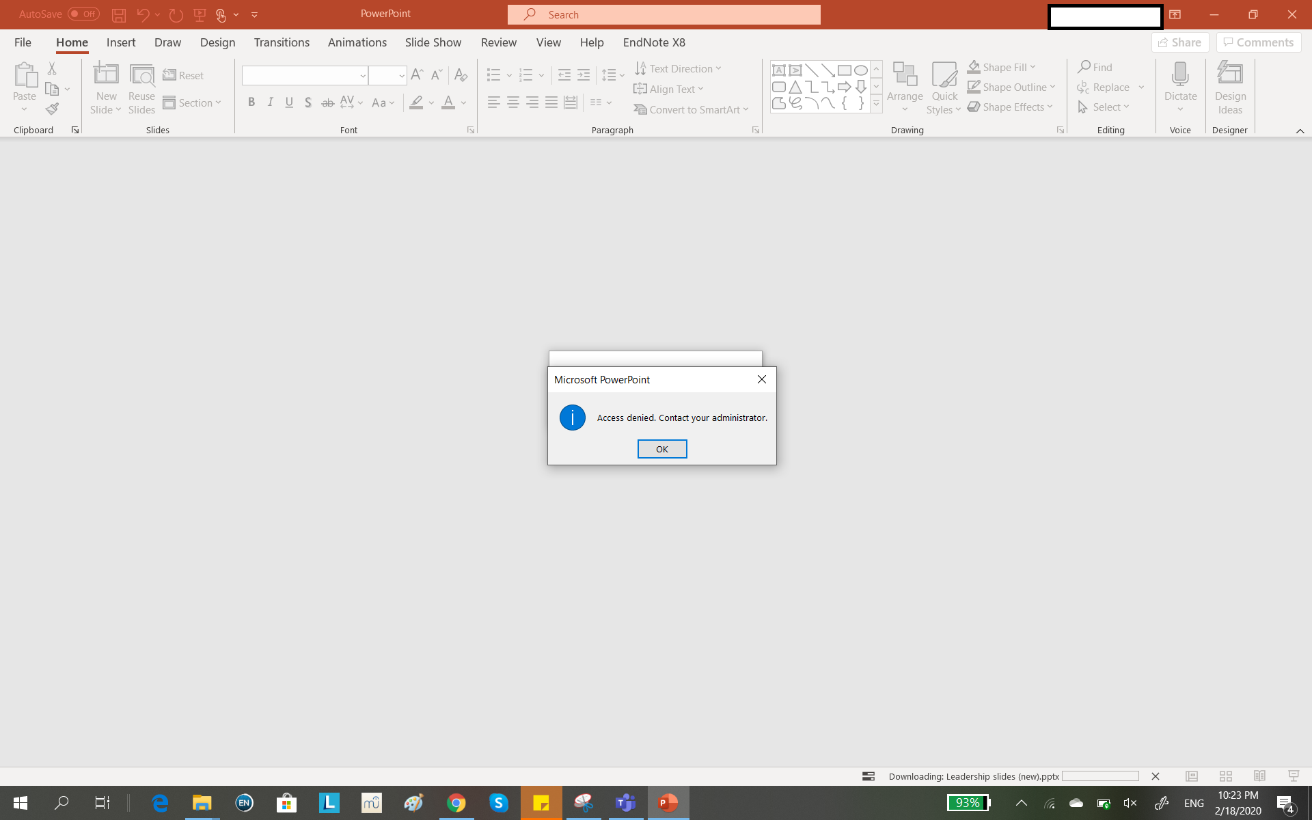
Task: Toggle Bold formatting button
Action: coord(251,102)
